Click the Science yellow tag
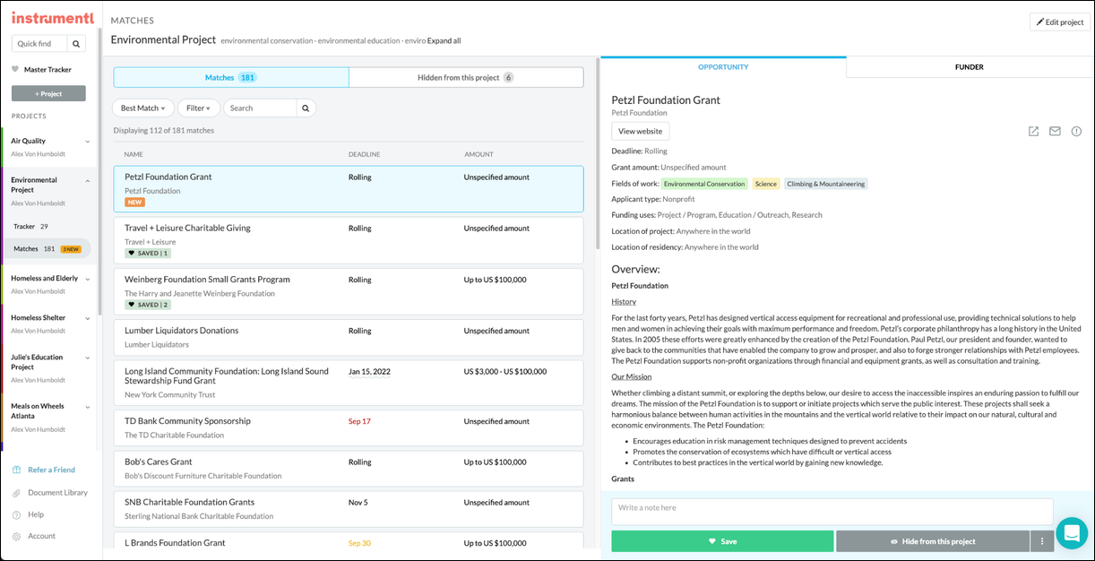 pos(766,184)
